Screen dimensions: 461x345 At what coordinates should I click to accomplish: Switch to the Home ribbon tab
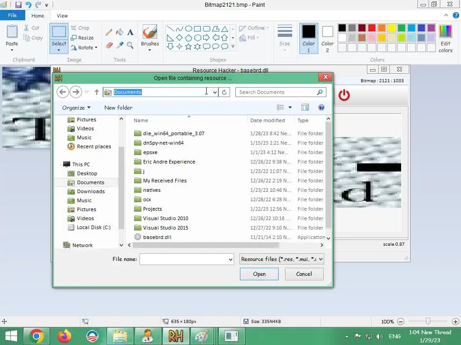(38, 16)
